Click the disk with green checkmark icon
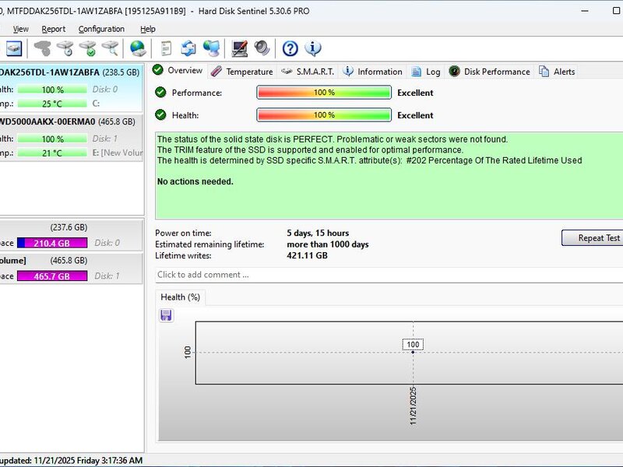The width and height of the screenshot is (623, 467). coord(88,48)
